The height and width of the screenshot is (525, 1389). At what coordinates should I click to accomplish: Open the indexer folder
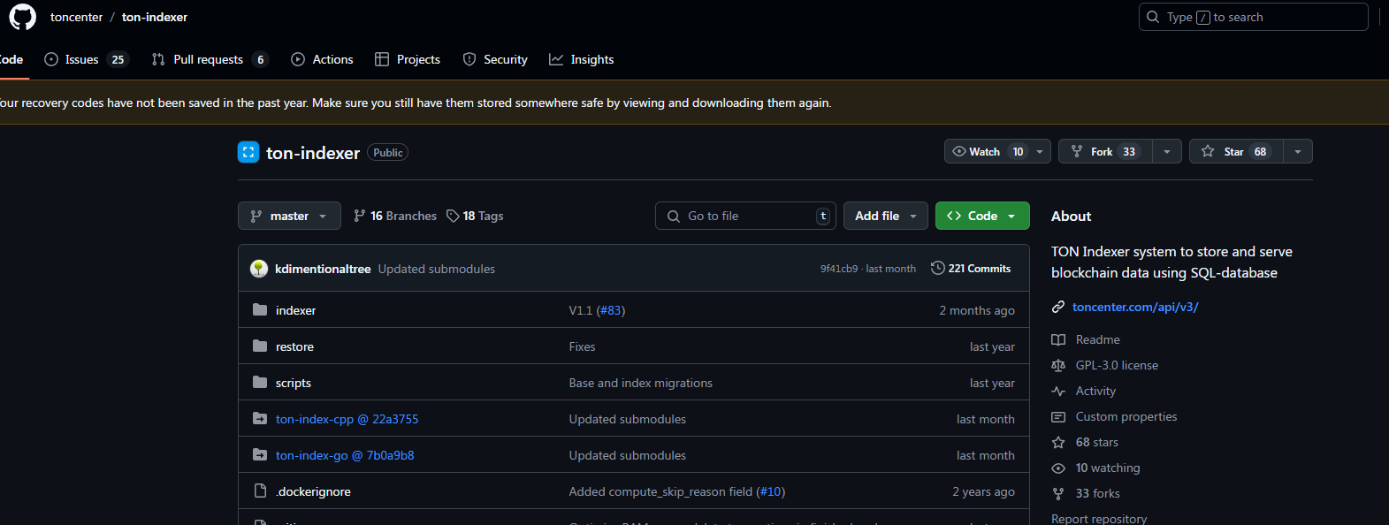(295, 310)
